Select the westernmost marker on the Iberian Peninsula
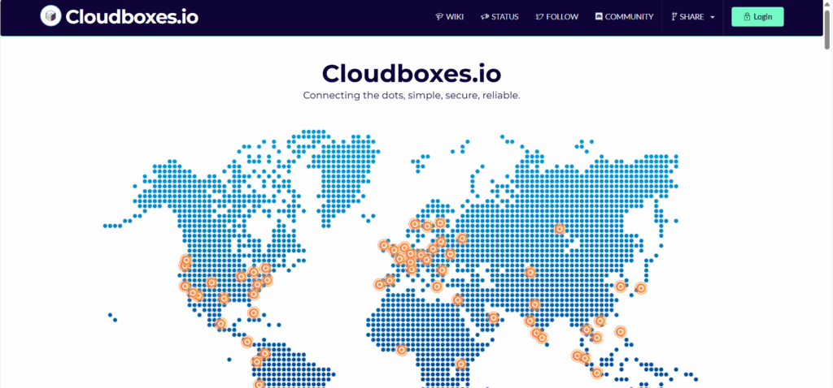The image size is (833, 388). [x=379, y=285]
